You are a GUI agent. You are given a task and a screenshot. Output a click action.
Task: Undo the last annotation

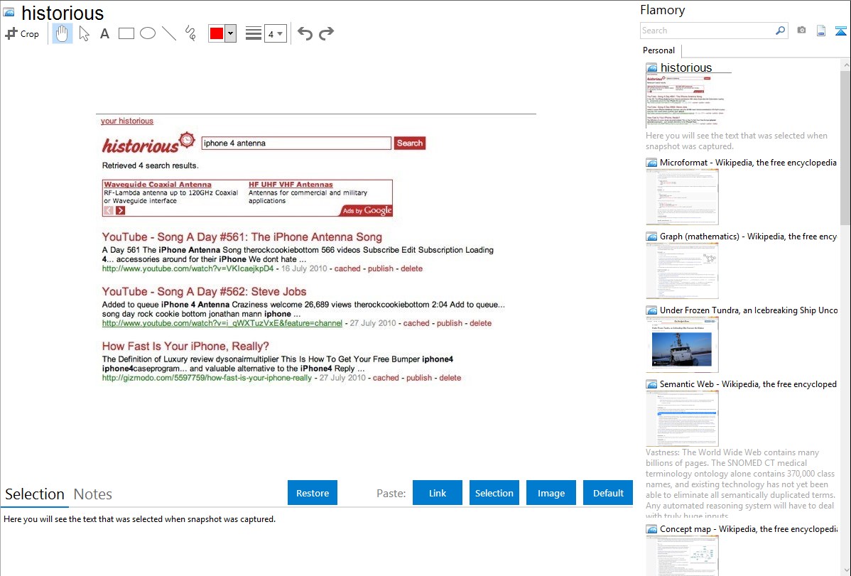305,33
